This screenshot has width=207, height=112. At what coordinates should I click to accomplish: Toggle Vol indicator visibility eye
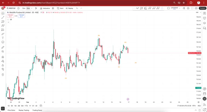(x=11, y=19)
